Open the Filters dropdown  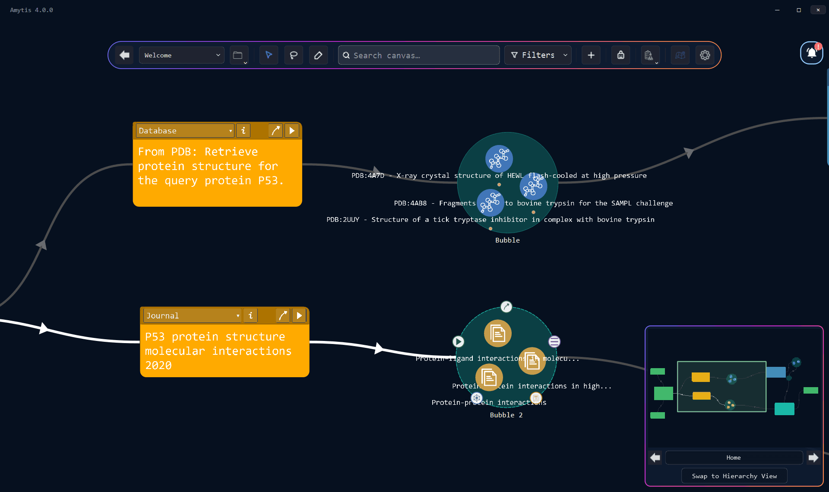point(538,55)
